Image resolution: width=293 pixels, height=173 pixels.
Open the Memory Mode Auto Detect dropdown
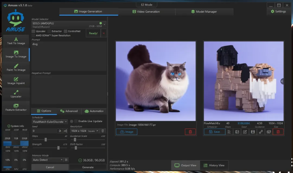47,160
